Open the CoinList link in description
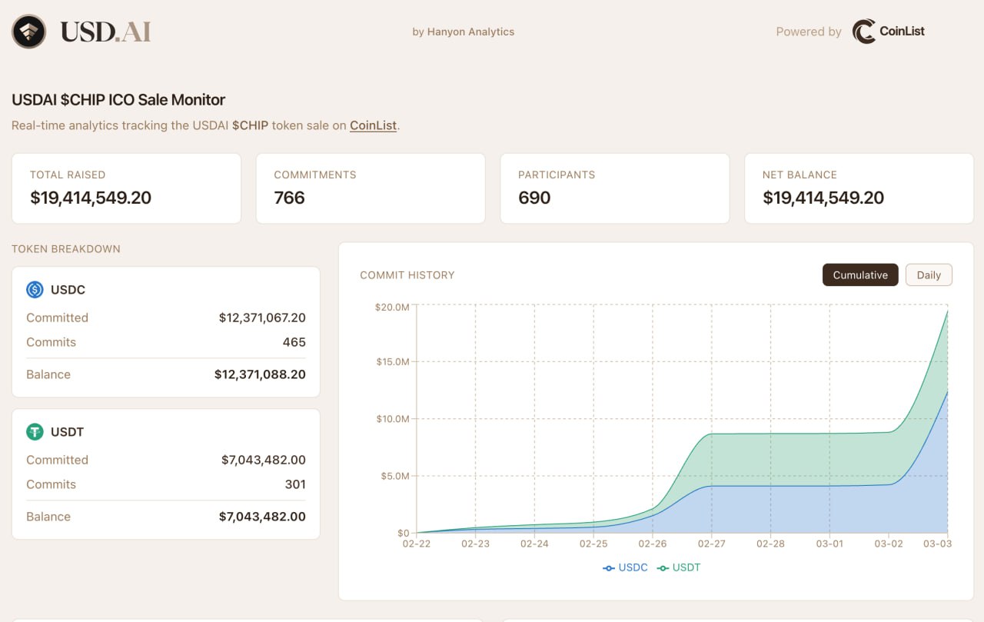984x622 pixels. click(373, 125)
